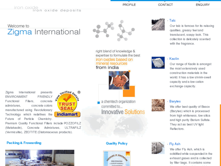Open the Kaolin rock thumbnail

click(158, 62)
